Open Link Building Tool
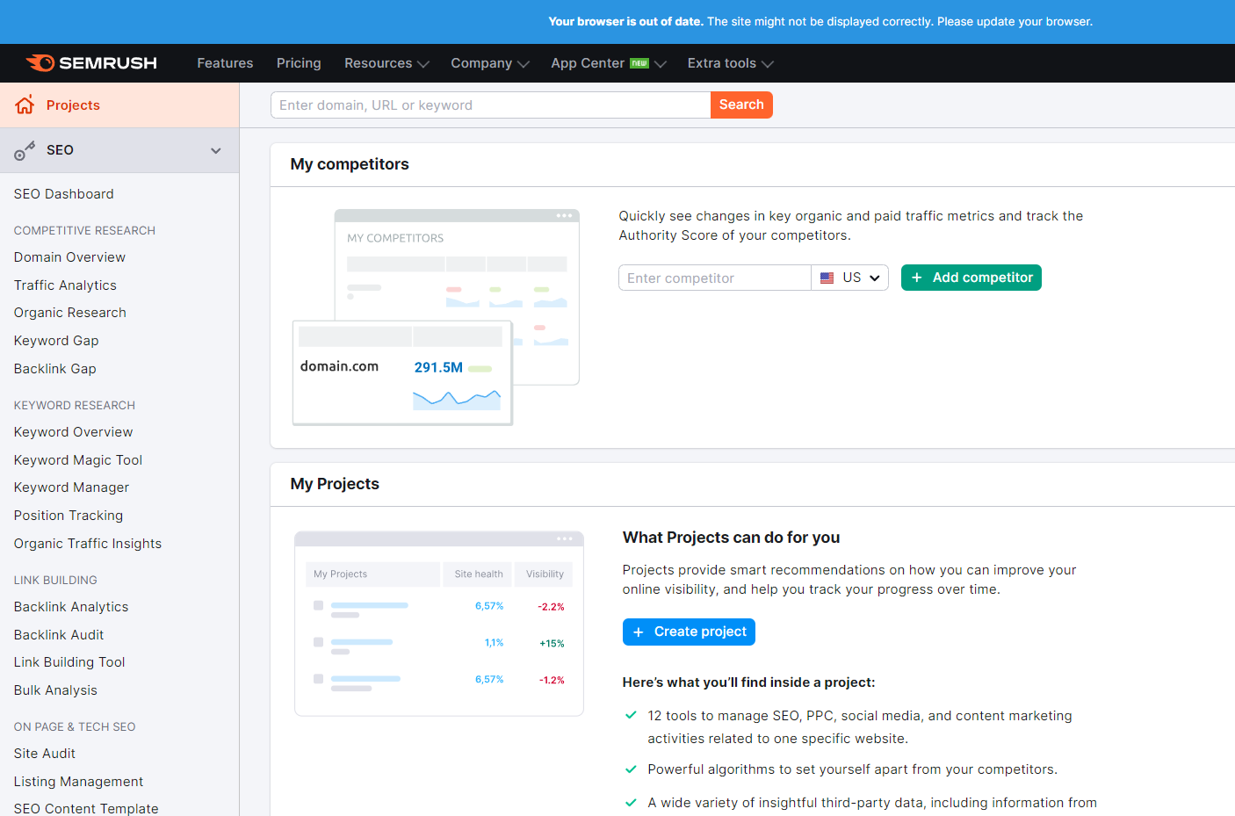This screenshot has width=1235, height=816. [x=69, y=662]
